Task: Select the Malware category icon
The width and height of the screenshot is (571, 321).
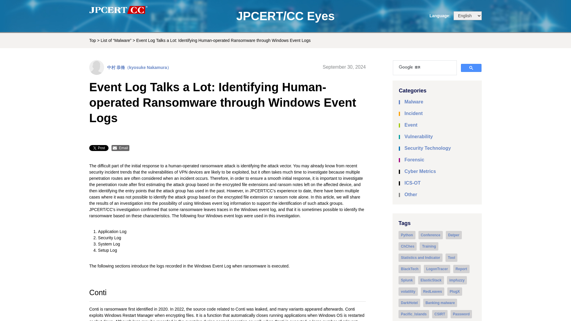Action: [x=400, y=102]
